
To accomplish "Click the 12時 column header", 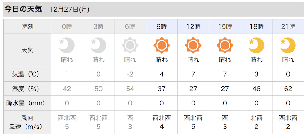I will 193,26.
